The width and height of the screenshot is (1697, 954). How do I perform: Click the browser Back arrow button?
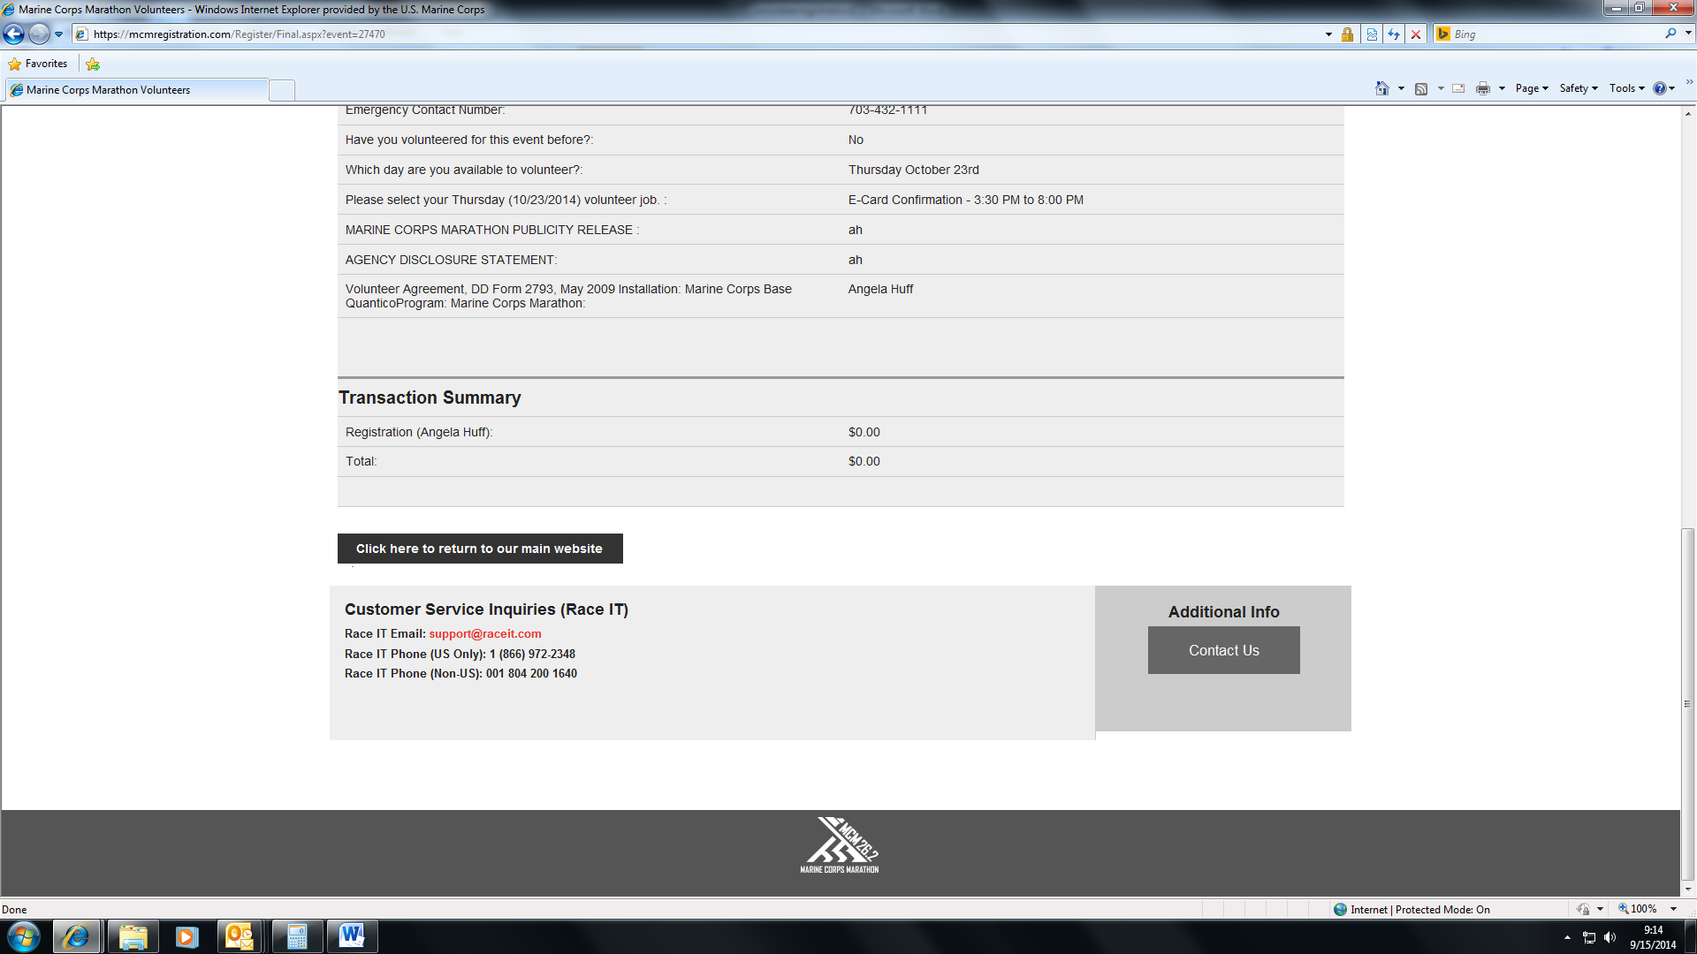pyautogui.click(x=14, y=34)
